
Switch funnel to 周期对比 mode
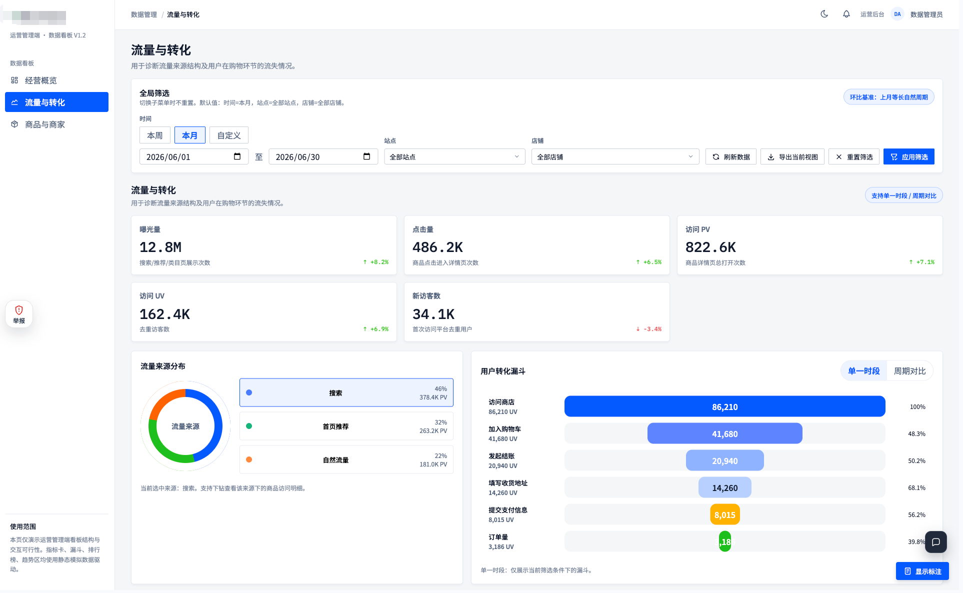pyautogui.click(x=909, y=371)
